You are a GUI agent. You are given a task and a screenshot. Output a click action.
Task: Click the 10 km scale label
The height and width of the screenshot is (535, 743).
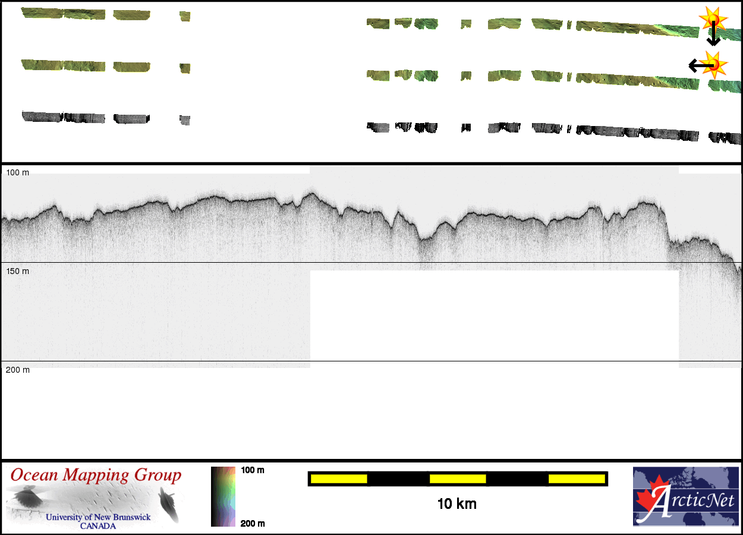[x=456, y=504]
